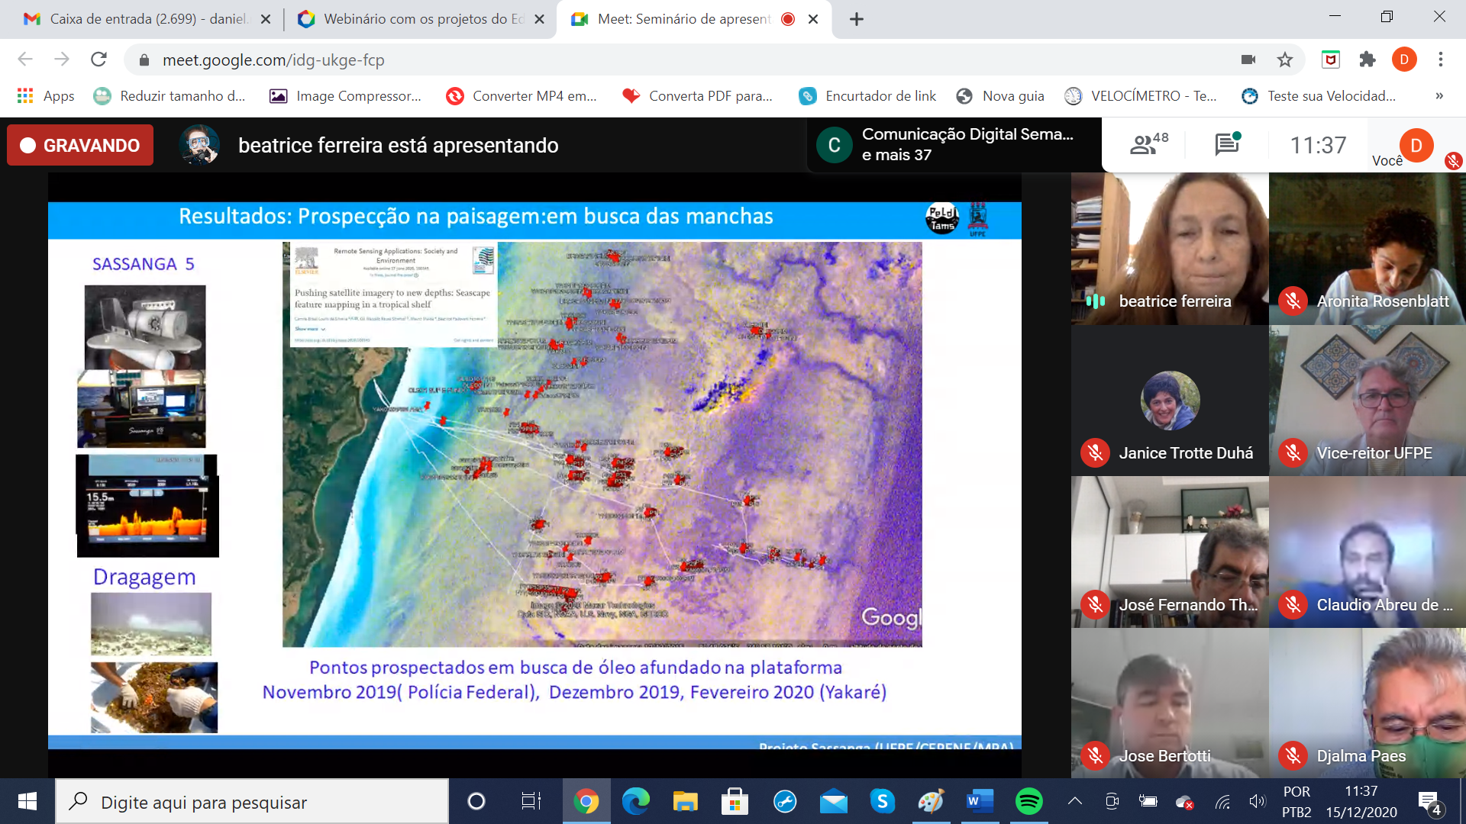Open the Teste sua Velocidade bookmark

(1319, 96)
